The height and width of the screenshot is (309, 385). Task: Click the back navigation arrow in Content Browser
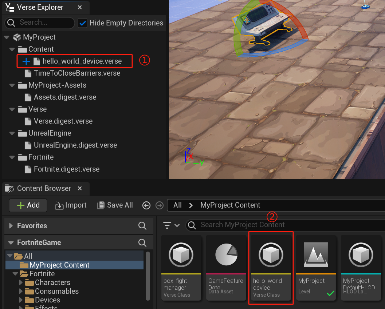tap(146, 205)
